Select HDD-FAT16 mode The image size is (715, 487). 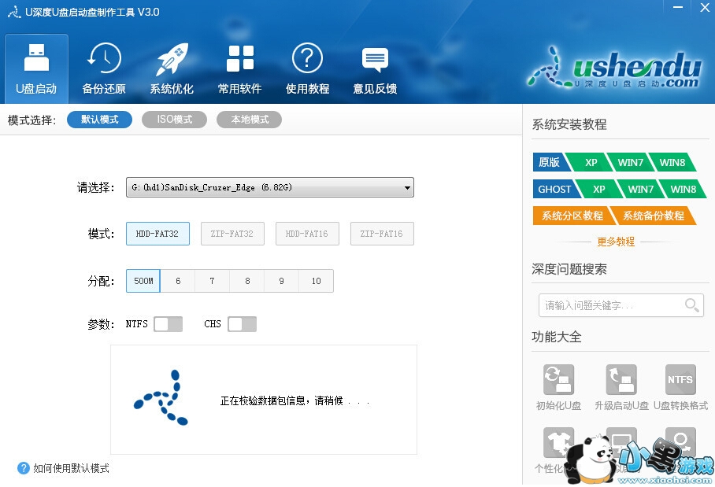click(x=307, y=234)
